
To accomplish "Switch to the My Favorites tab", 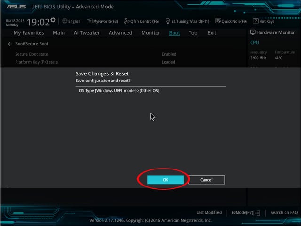I will 29,33.
